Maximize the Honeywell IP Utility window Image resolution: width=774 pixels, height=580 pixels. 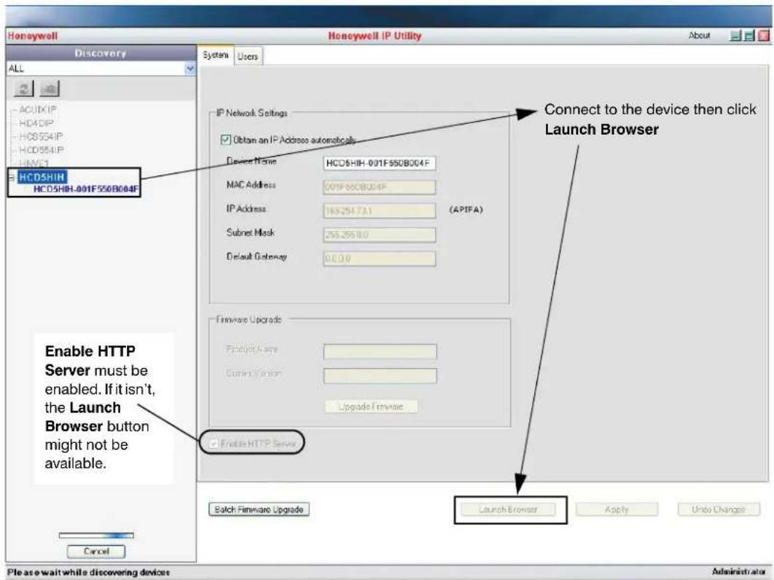pos(749,36)
